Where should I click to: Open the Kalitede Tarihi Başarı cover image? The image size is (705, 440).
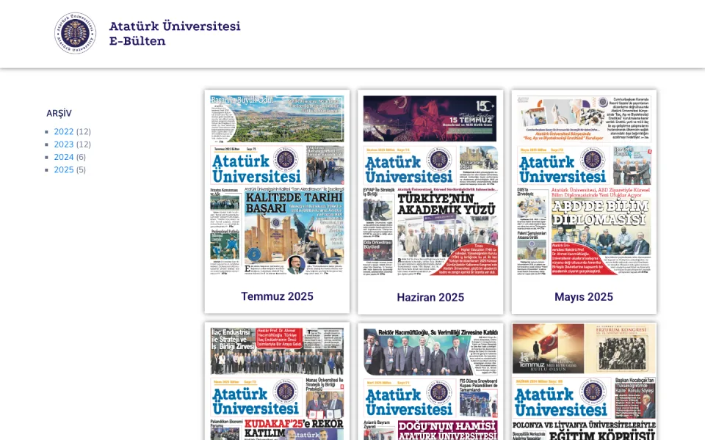[277, 185]
